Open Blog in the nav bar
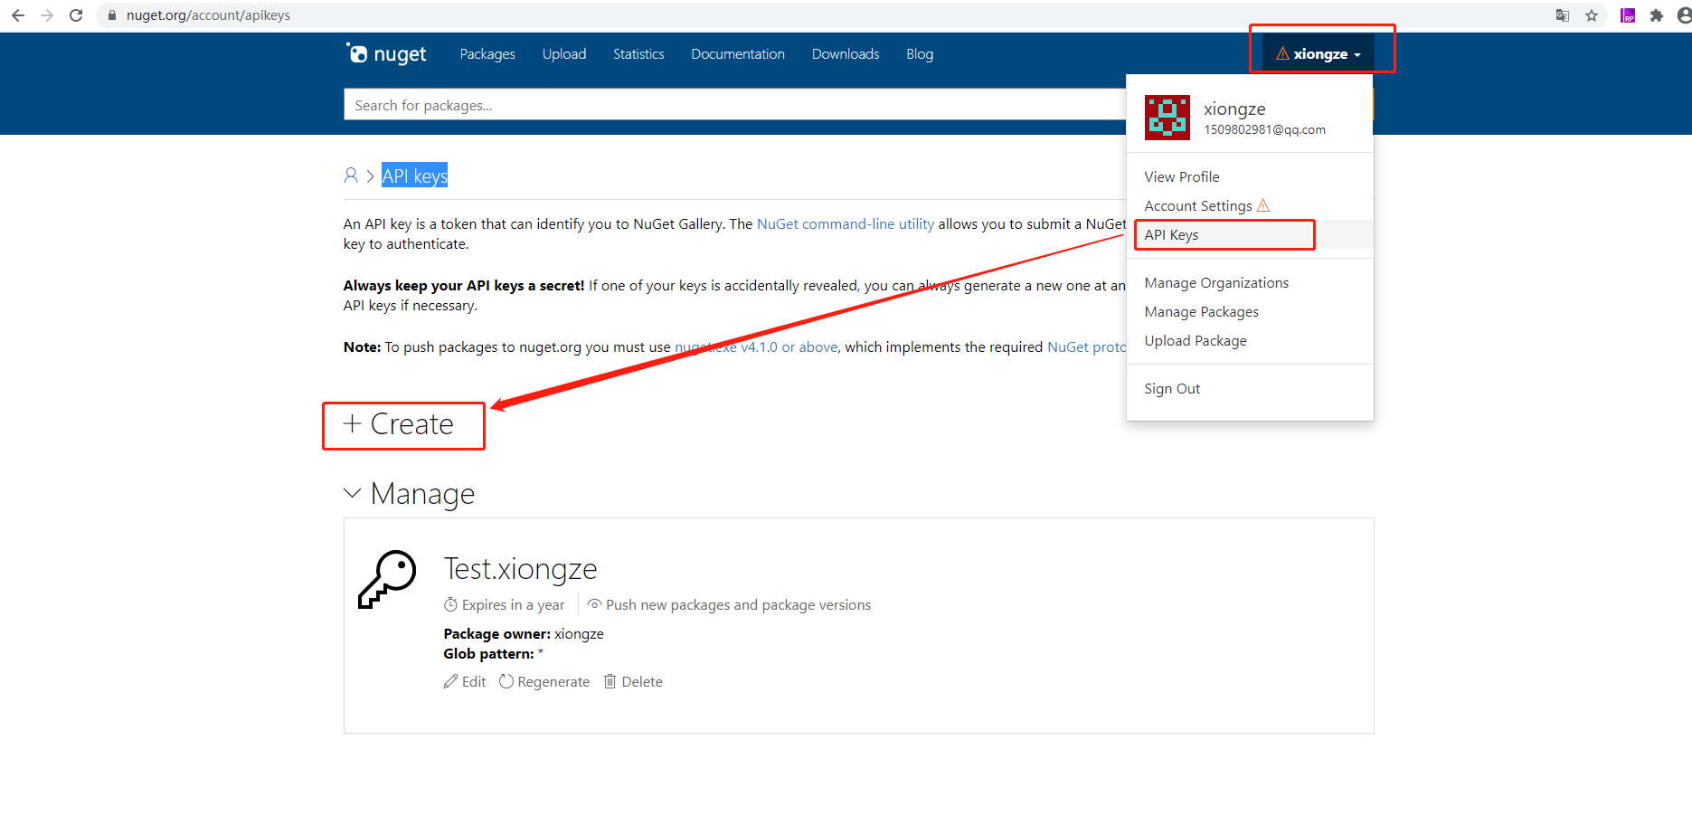Viewport: 1692px width, 816px height. coord(920,54)
